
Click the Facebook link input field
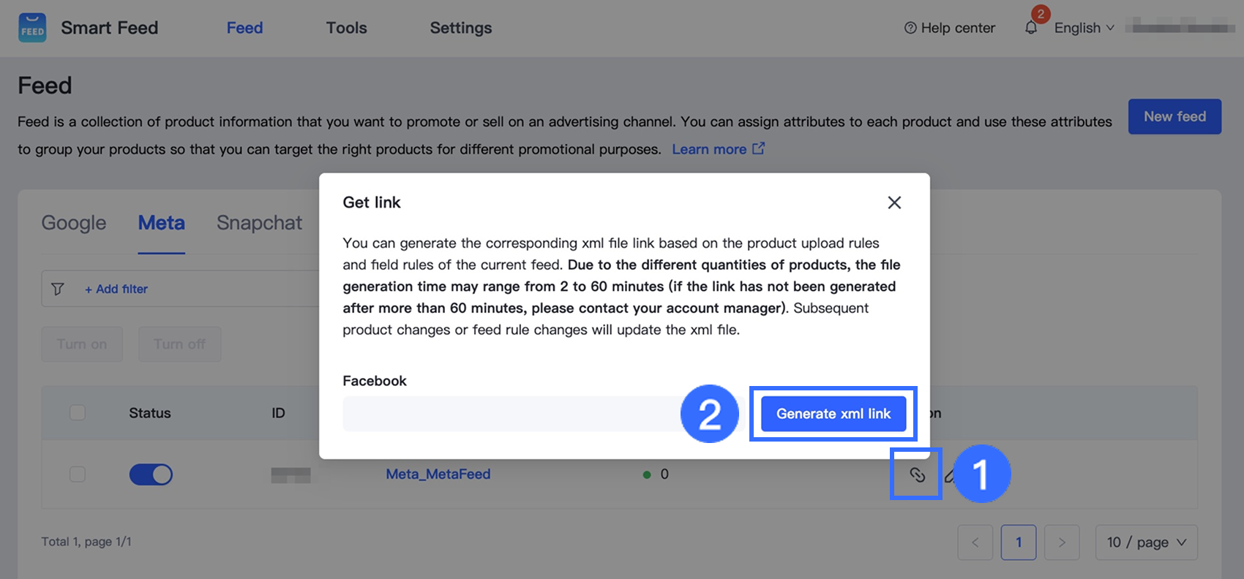tap(512, 414)
